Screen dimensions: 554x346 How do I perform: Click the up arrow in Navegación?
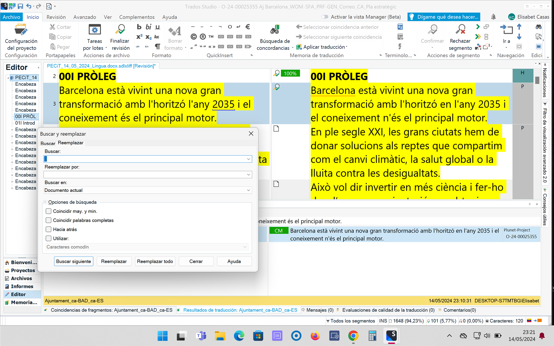point(519,27)
